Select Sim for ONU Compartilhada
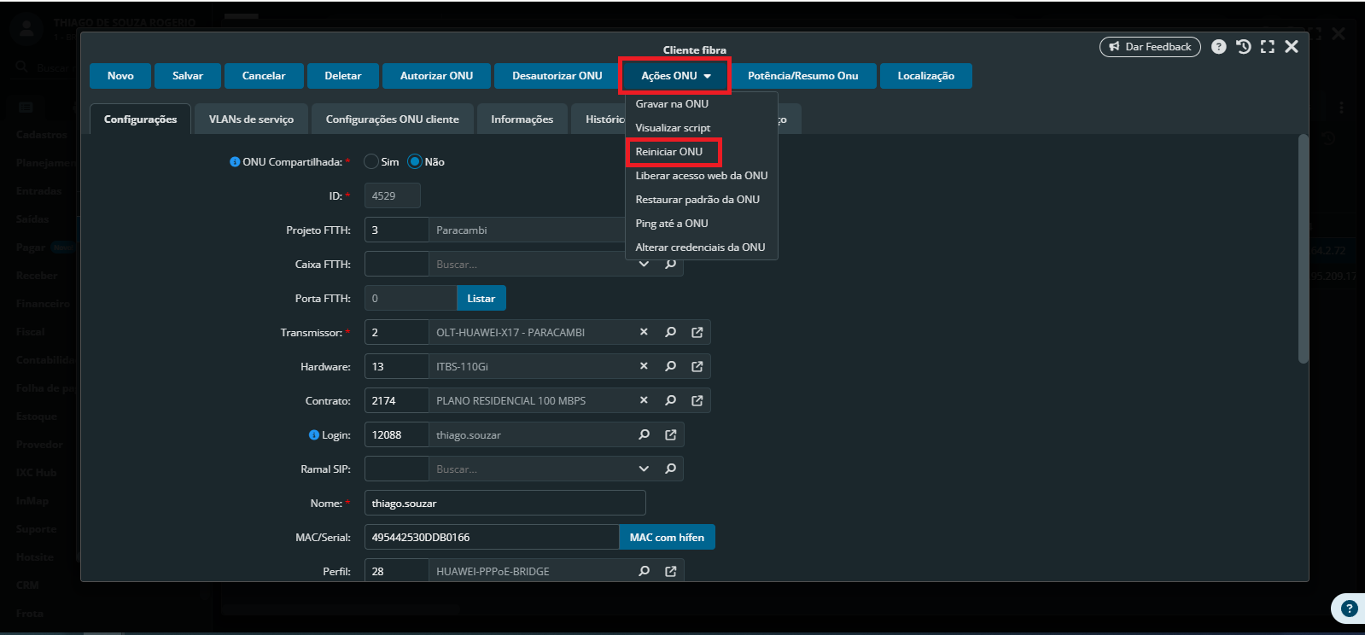 click(x=371, y=161)
